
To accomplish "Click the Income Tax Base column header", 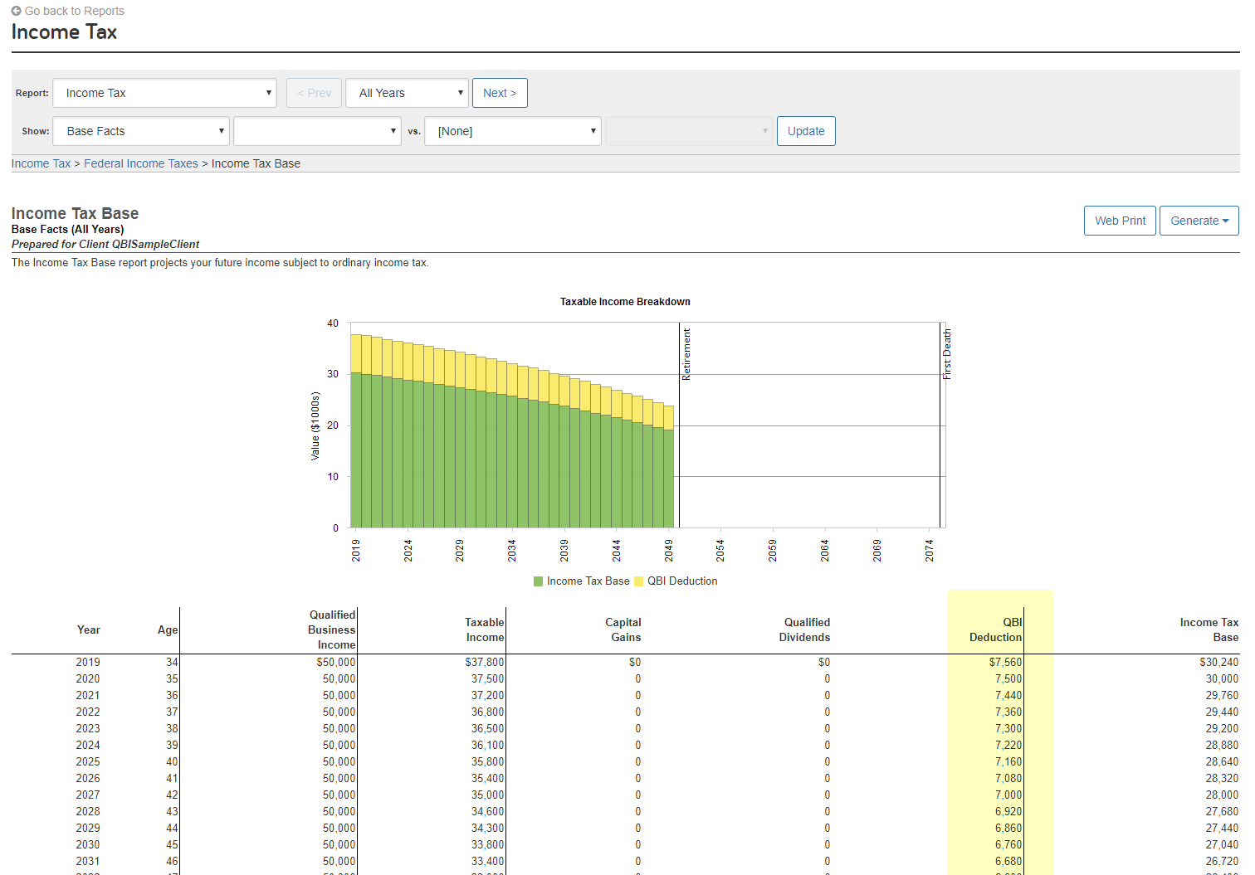I will pos(1209,630).
